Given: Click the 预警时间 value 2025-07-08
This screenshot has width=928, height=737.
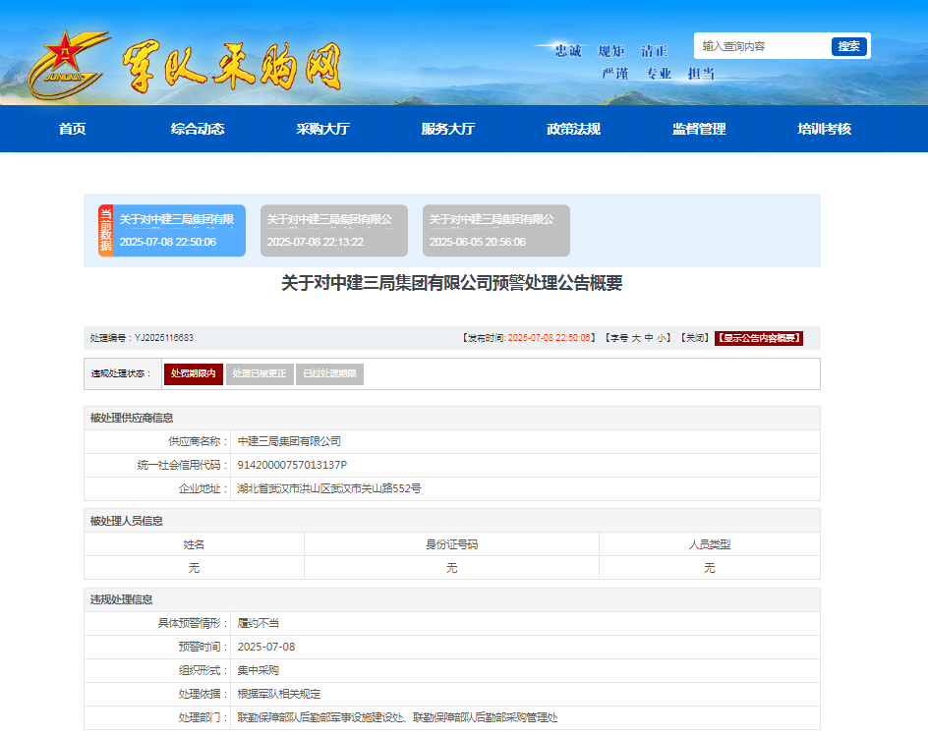Looking at the screenshot, I should tap(266, 647).
